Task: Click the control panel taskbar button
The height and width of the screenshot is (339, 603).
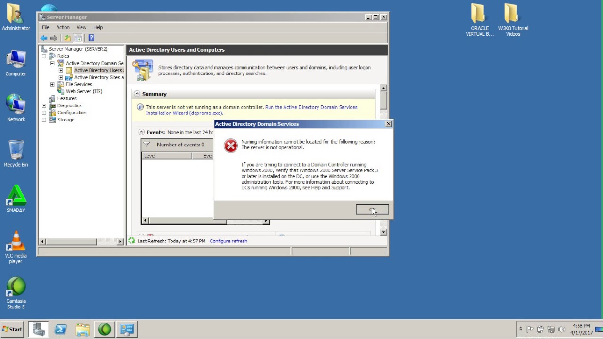Action: [x=127, y=329]
